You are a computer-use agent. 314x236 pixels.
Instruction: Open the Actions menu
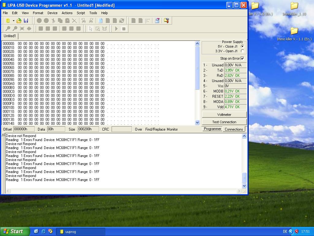[67, 13]
